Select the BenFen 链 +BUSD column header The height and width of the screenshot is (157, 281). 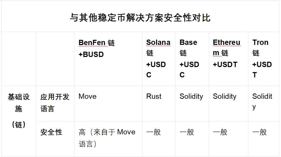[96, 48]
